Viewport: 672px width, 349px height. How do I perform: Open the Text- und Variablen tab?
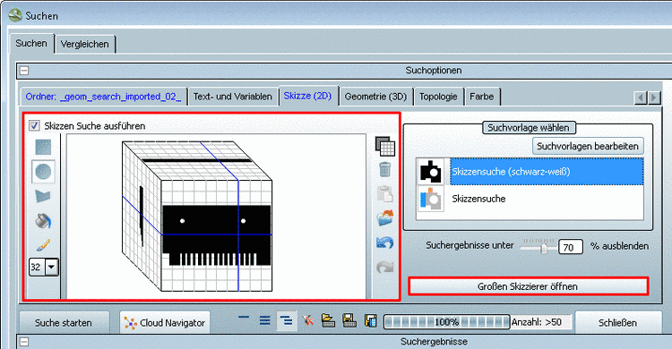(233, 97)
